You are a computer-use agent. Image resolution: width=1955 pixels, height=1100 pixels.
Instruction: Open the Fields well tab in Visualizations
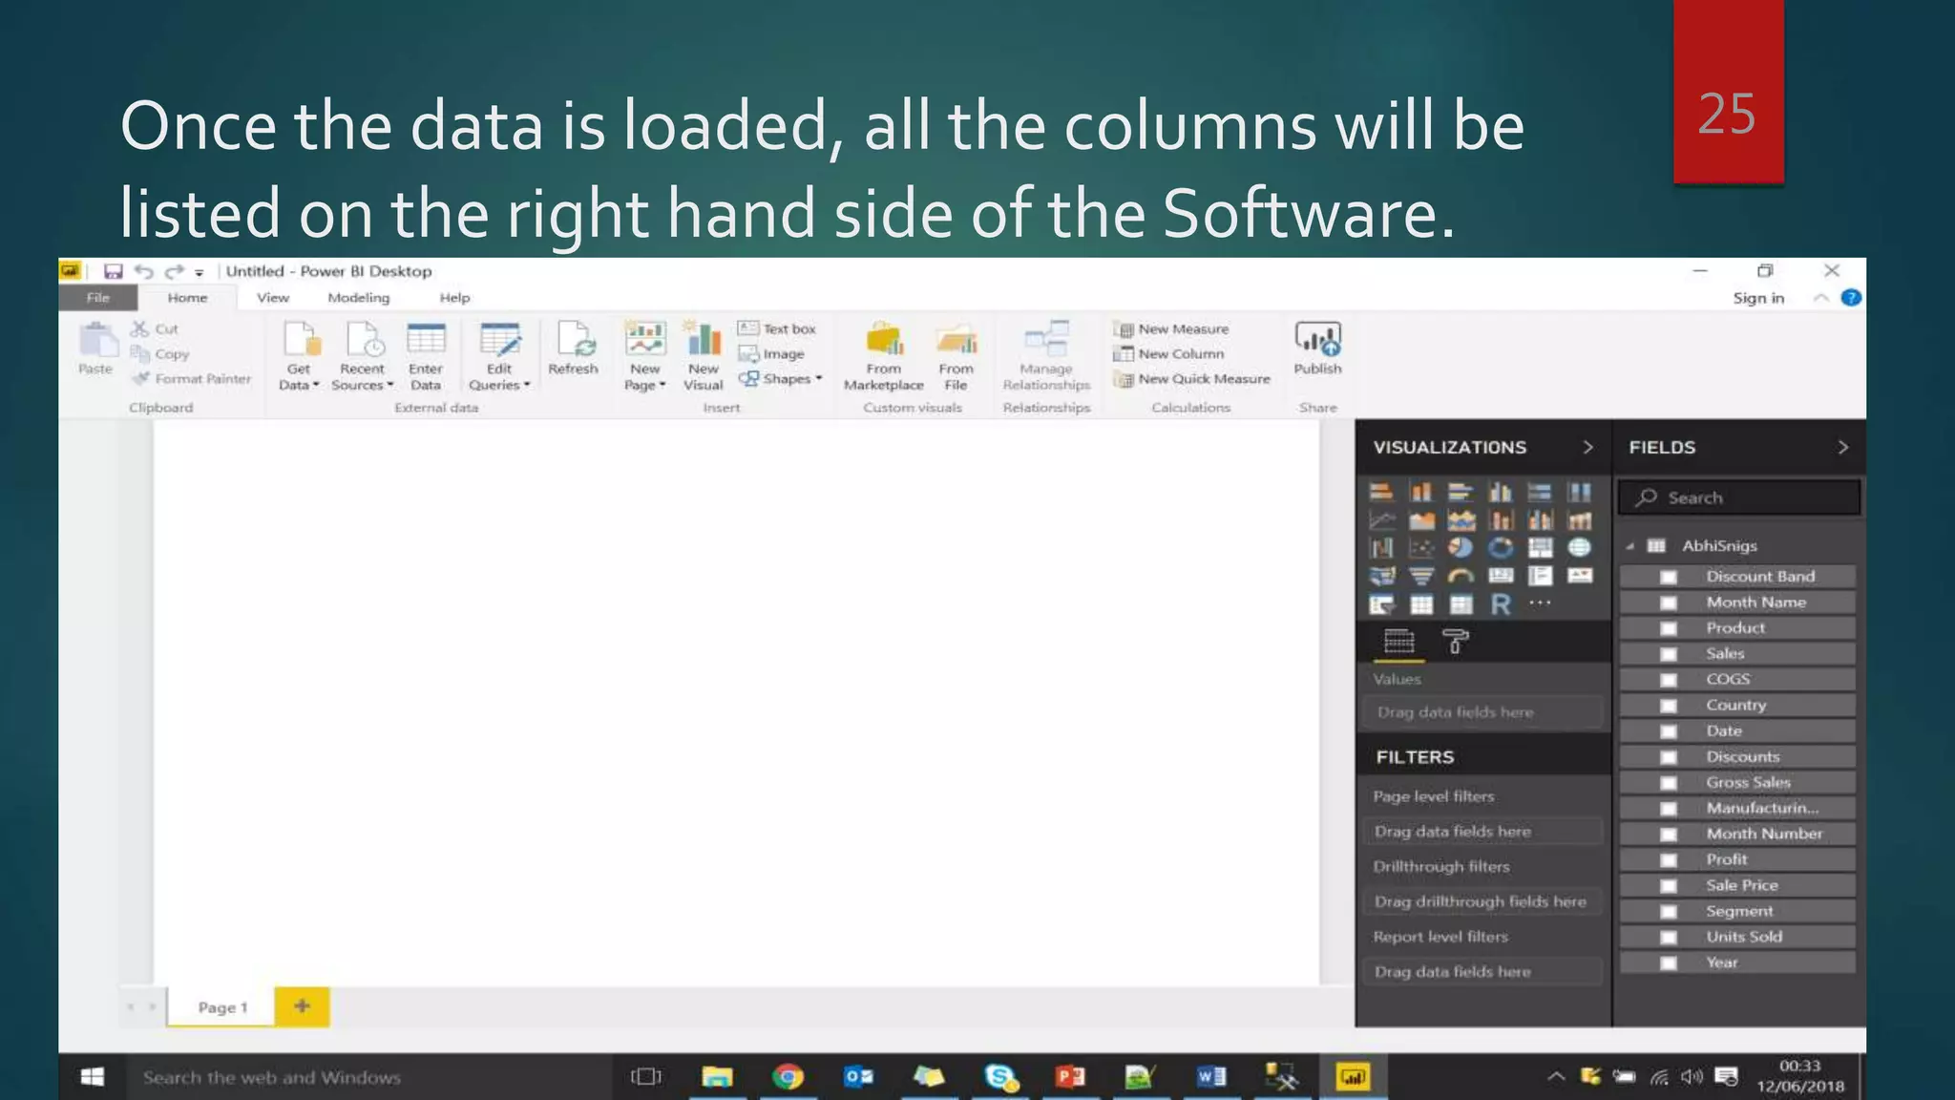[x=1399, y=641]
